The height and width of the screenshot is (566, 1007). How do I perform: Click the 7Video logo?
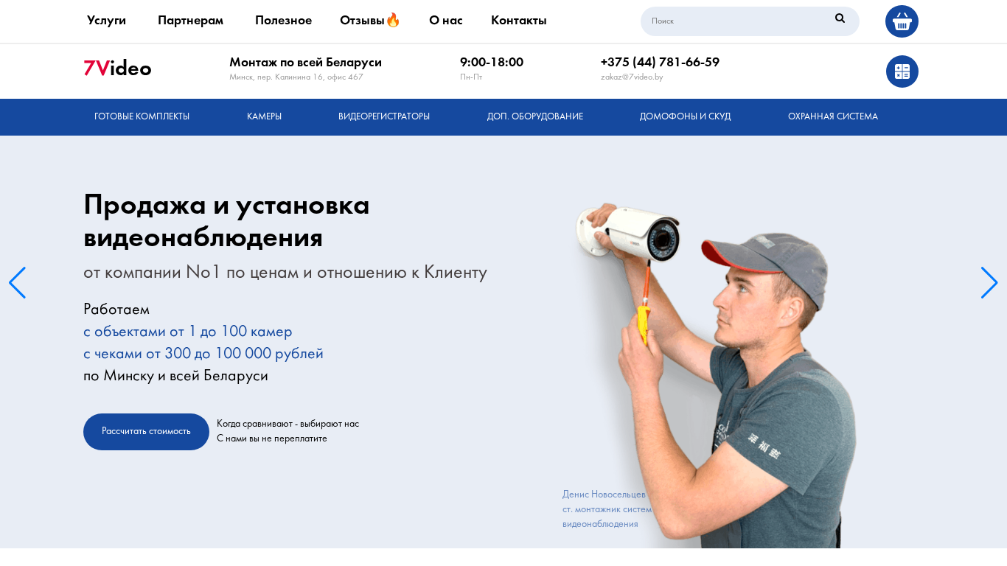(x=117, y=69)
